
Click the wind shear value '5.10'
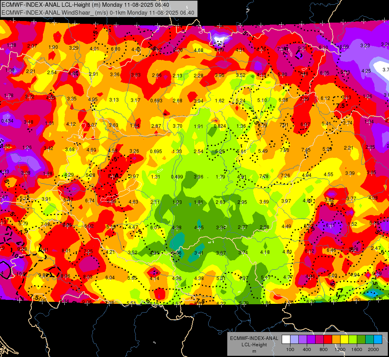(x=262, y=100)
